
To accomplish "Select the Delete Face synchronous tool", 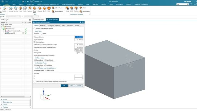I will pyautogui.click(x=71, y=9).
